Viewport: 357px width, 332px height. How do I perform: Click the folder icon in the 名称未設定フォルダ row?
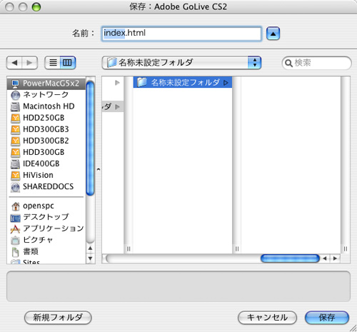(142, 82)
